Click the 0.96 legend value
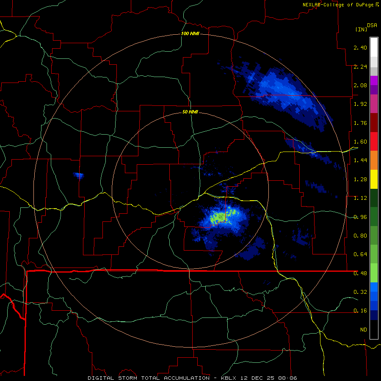 [x=360, y=217]
